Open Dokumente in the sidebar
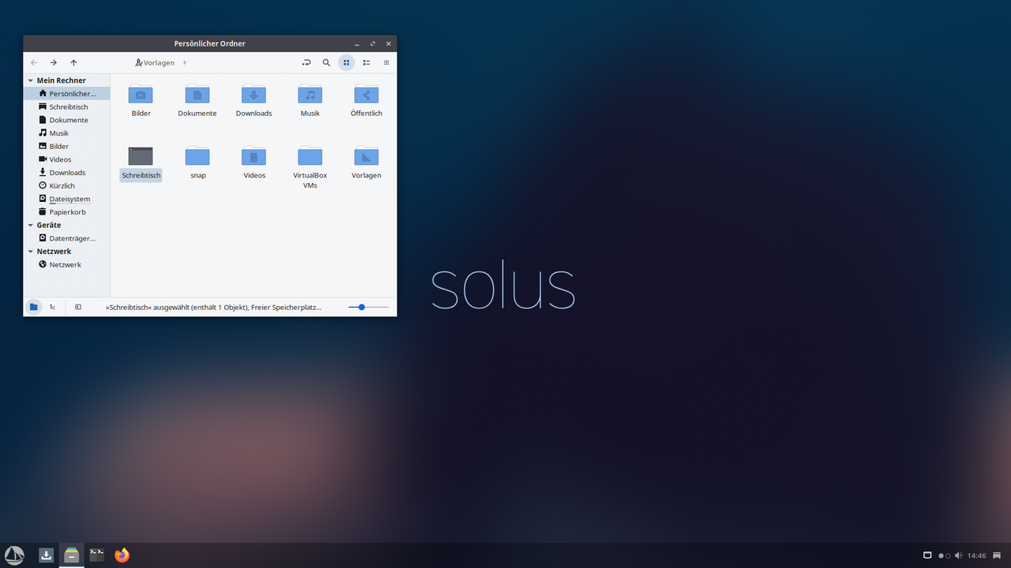 [x=67, y=120]
